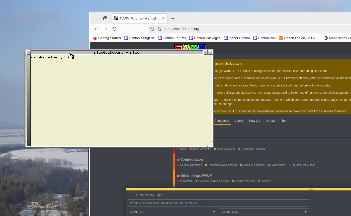This screenshot has height=216, width=351.
Task: Open Other questions subcategory
Action: 225,149
